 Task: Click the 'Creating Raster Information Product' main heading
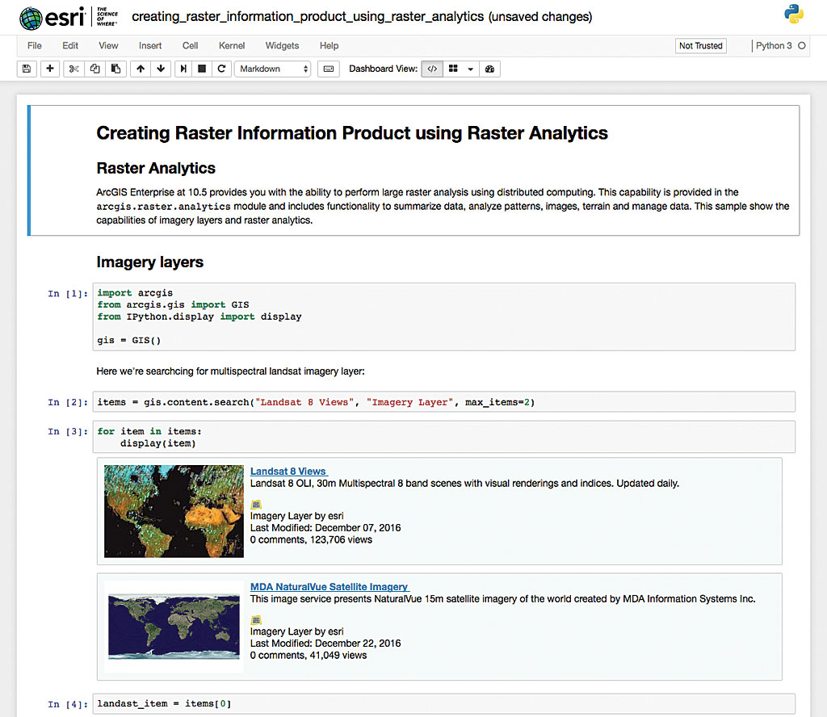[352, 133]
